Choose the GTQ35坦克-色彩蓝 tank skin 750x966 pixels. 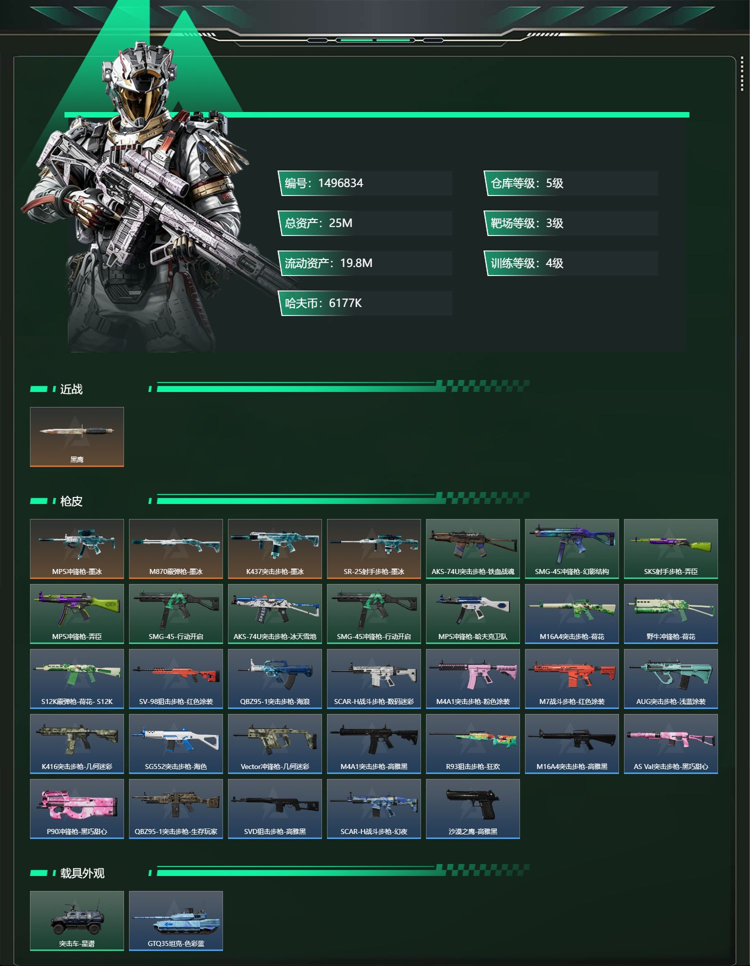click(176, 921)
